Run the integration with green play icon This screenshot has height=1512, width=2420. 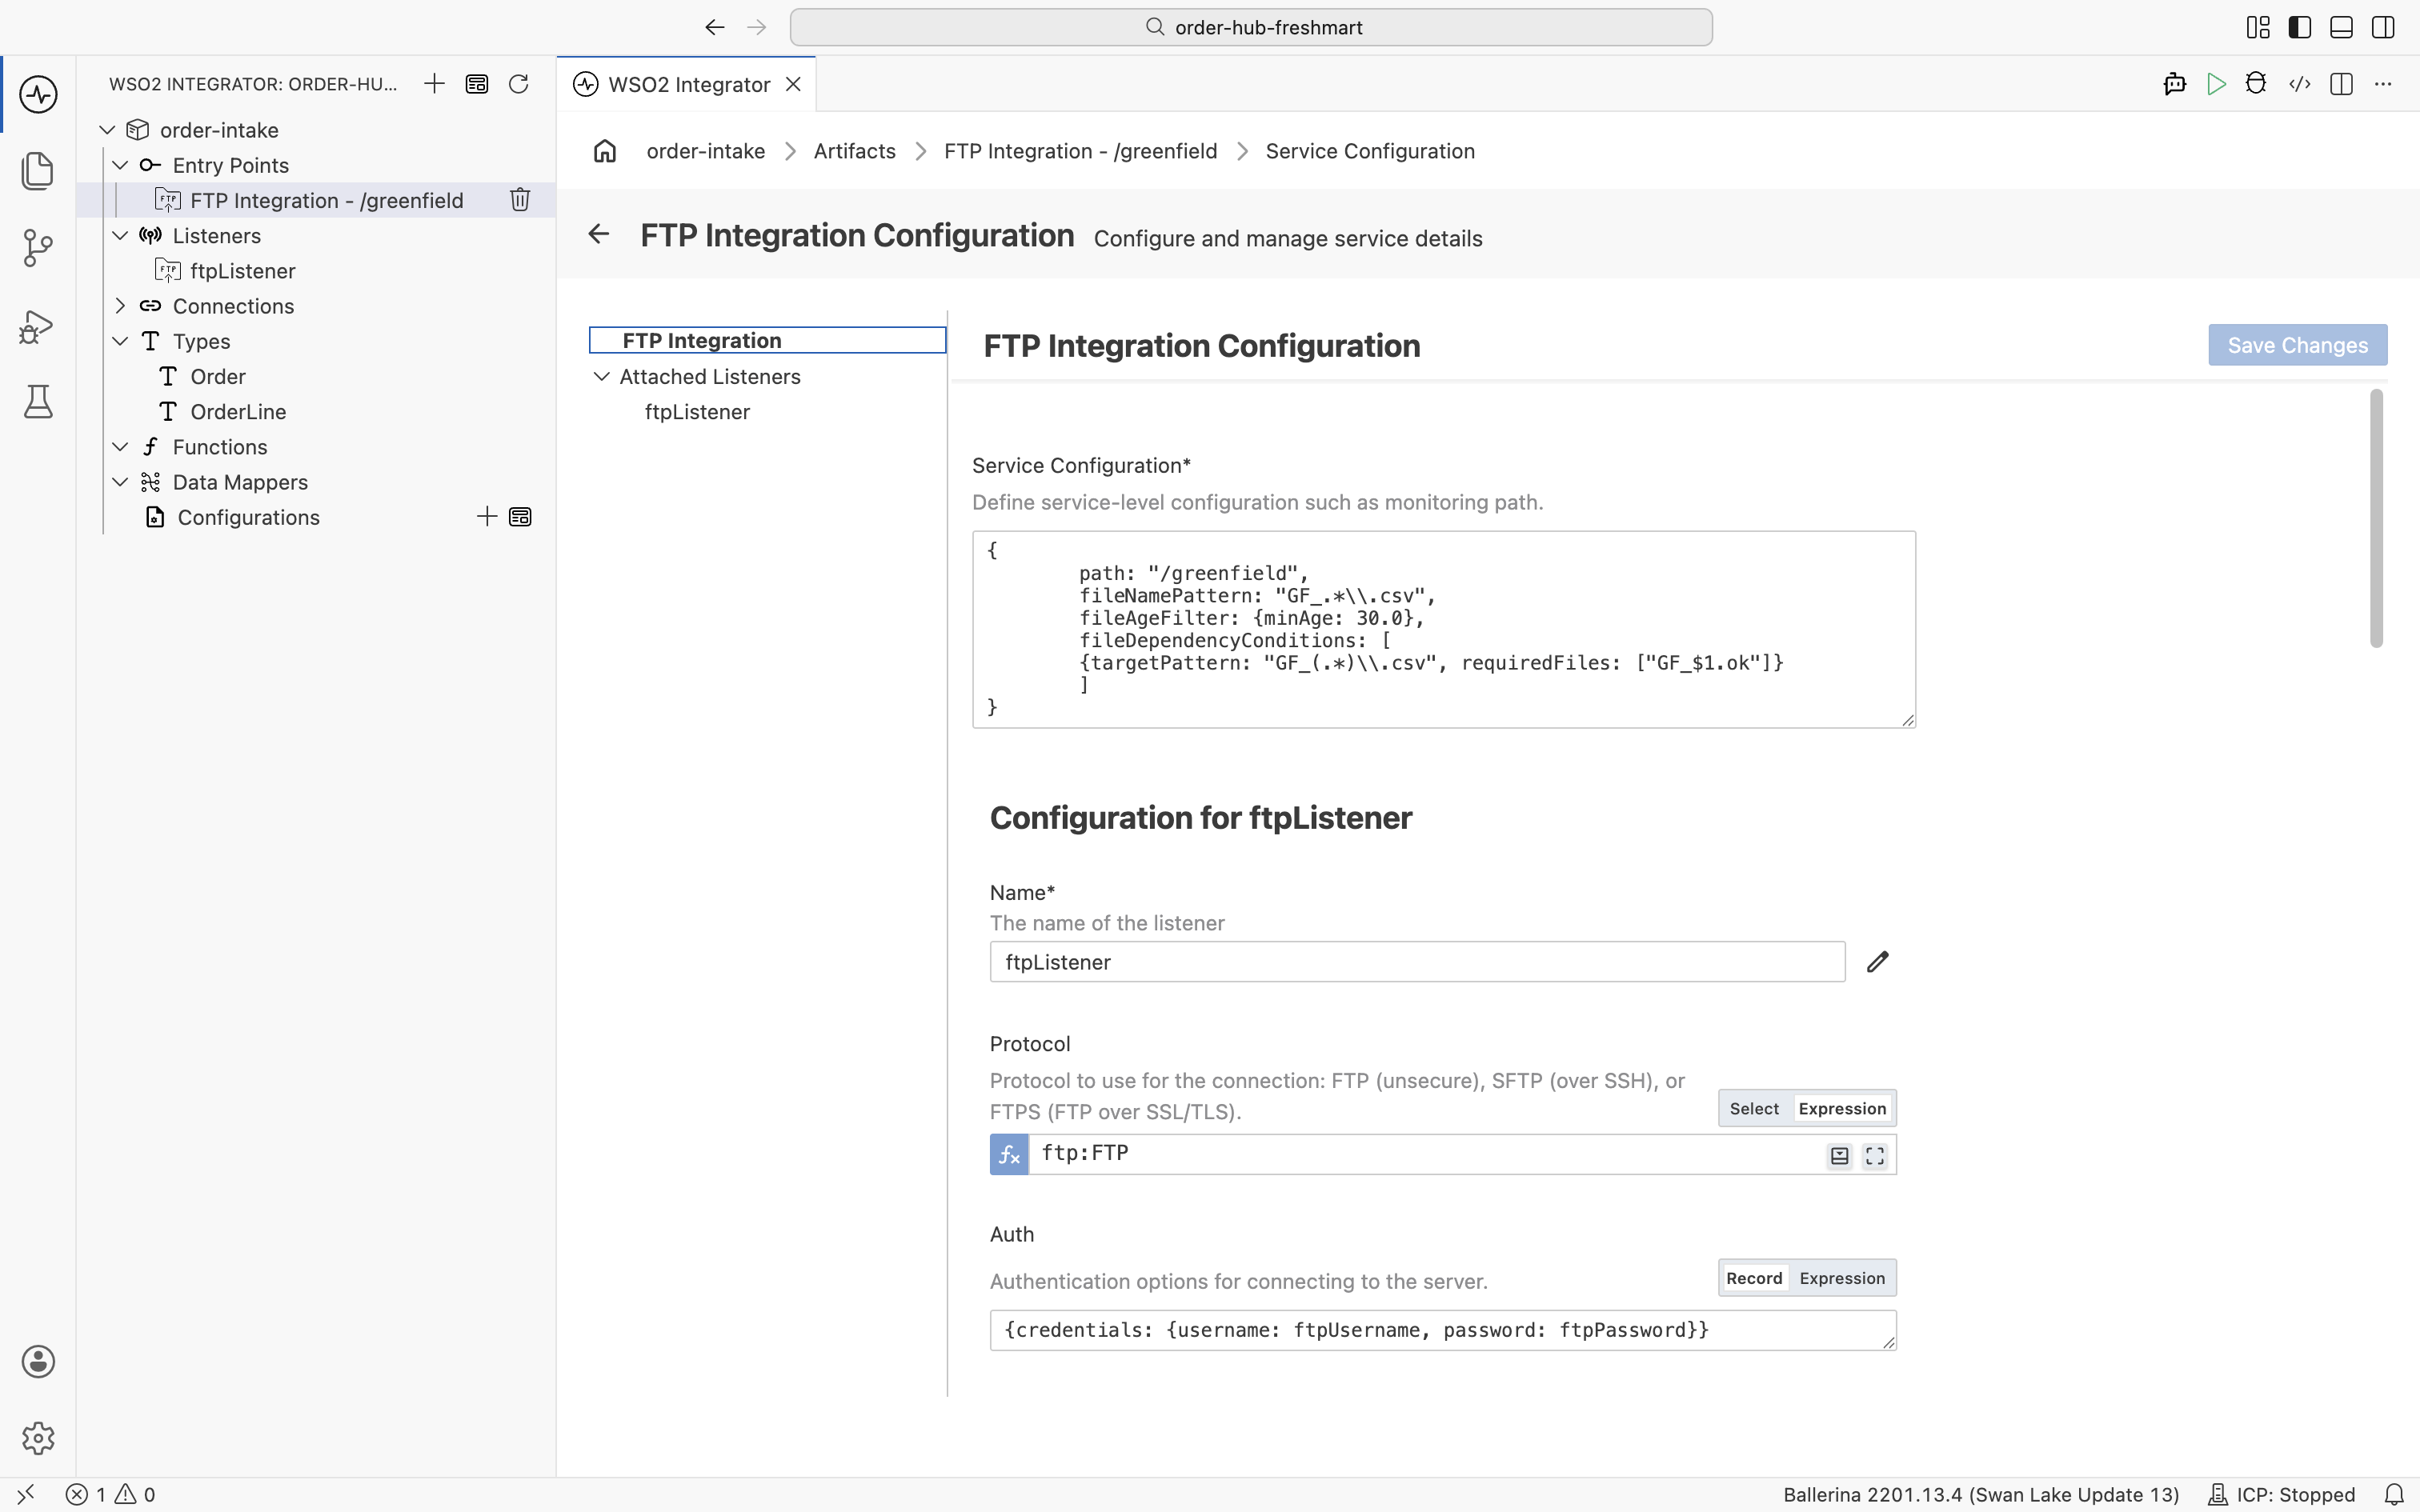2216,84
